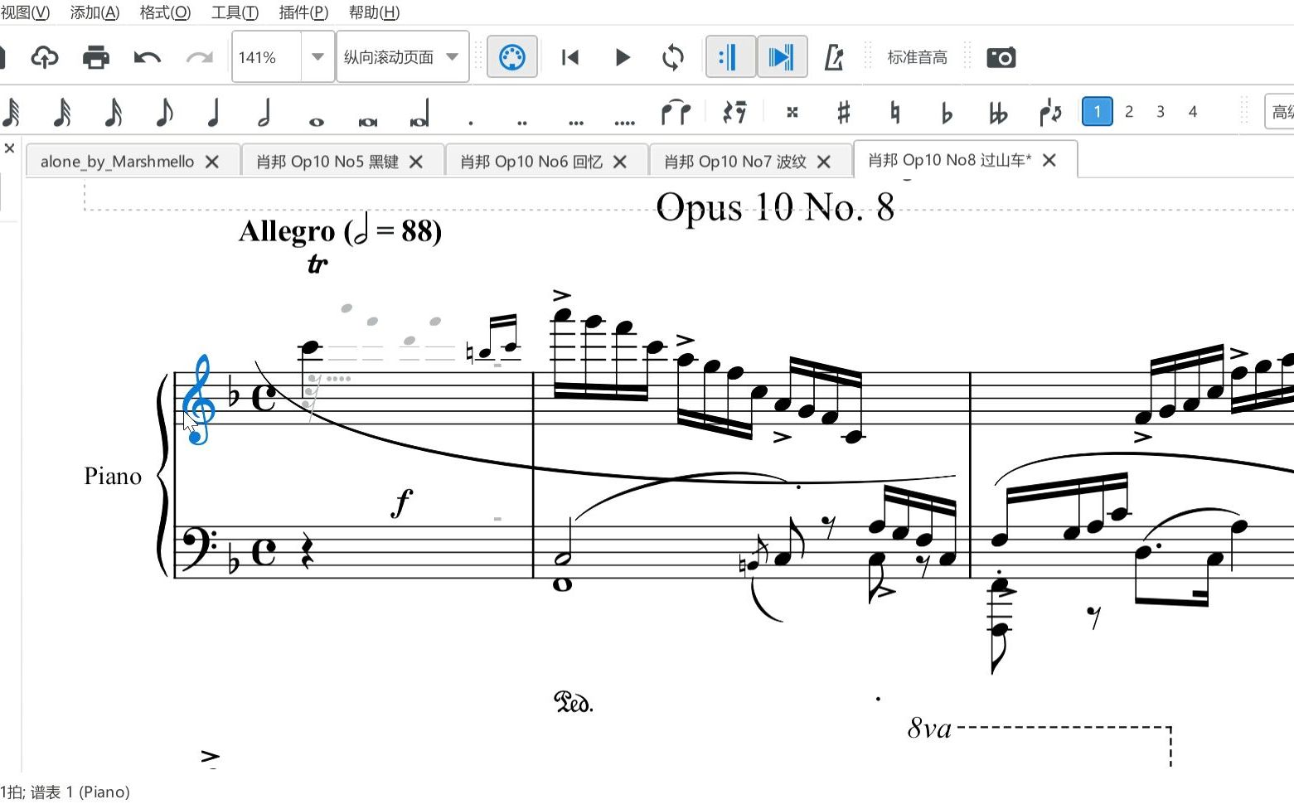Close the side panel with X
This screenshot has width=1294, height=809.
9,148
